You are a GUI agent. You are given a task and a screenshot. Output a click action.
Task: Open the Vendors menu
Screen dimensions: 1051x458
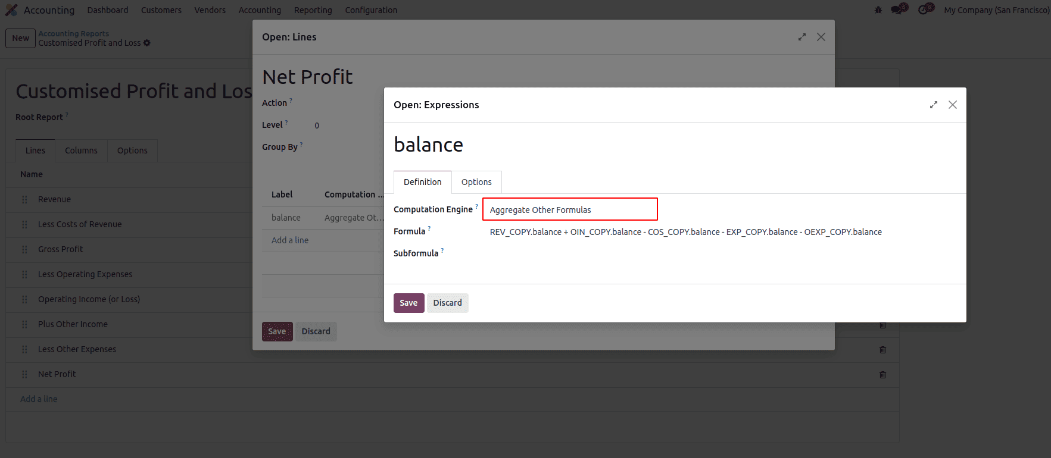pyautogui.click(x=210, y=10)
